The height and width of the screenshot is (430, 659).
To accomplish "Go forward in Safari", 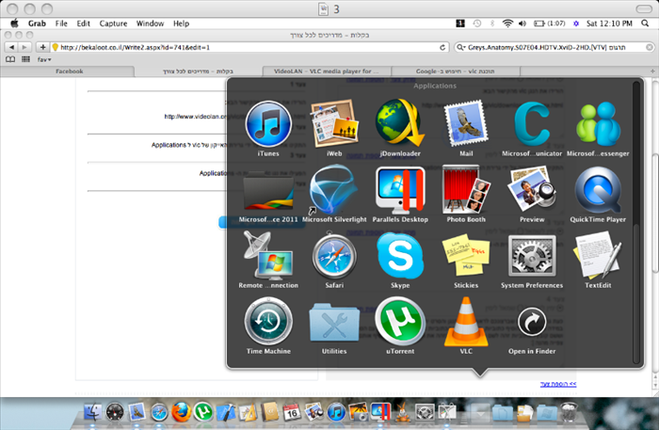I will point(24,47).
